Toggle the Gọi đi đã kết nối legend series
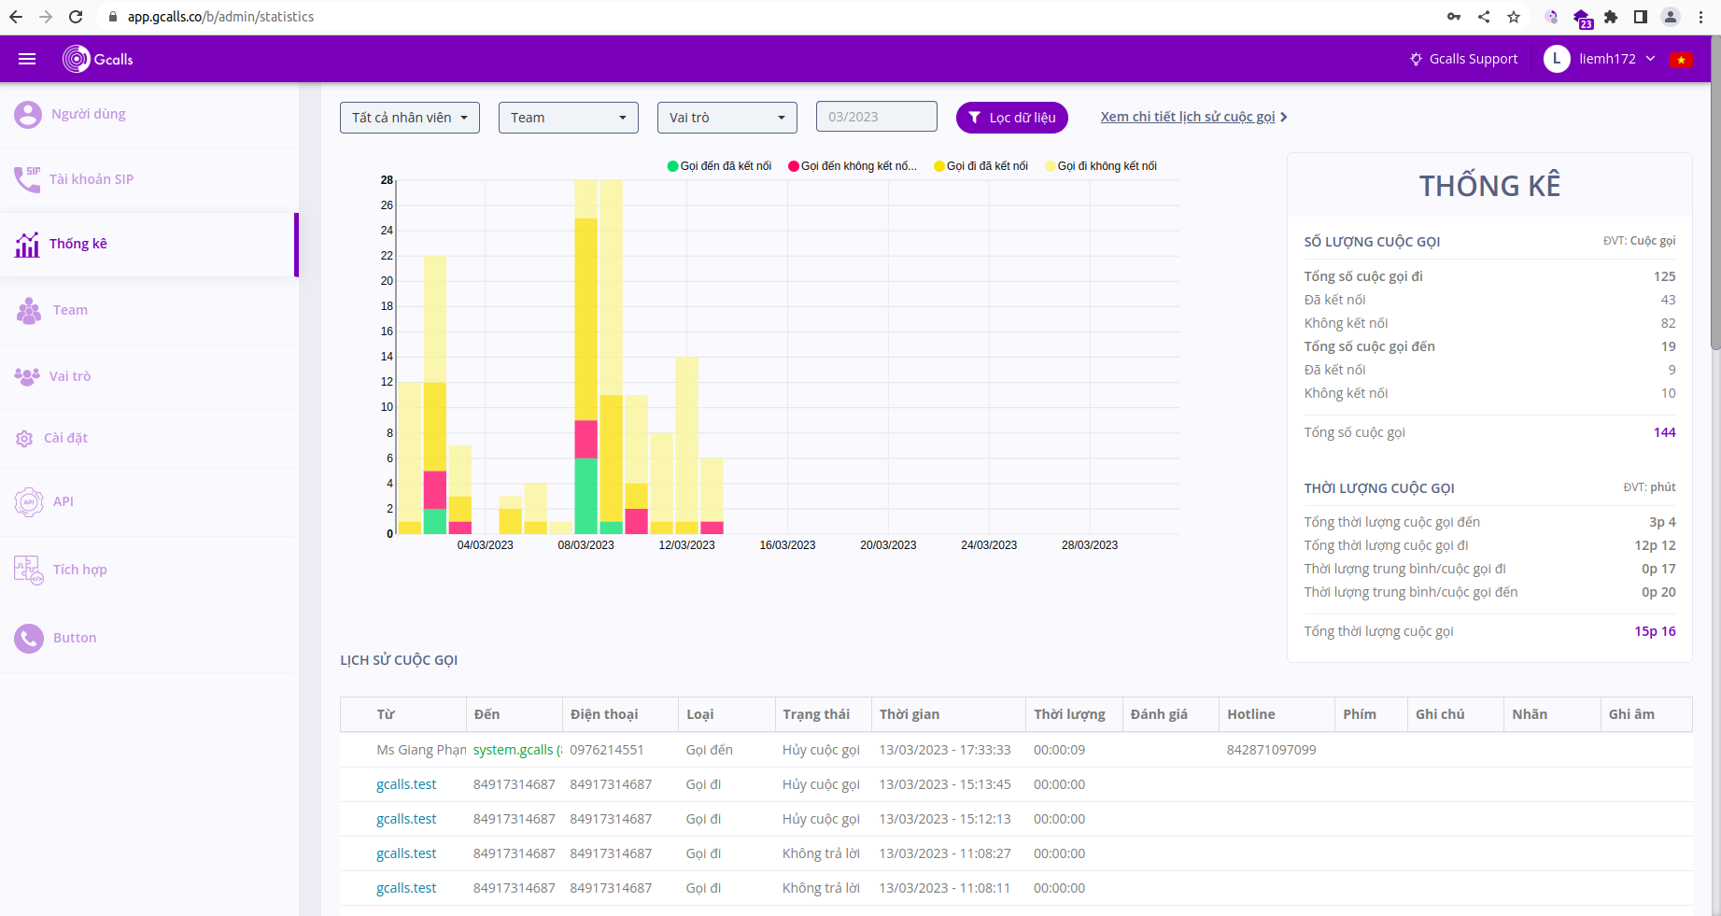 (x=980, y=166)
